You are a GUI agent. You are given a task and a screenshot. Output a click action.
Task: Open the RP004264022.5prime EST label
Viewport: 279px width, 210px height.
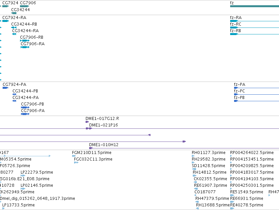click(252, 153)
